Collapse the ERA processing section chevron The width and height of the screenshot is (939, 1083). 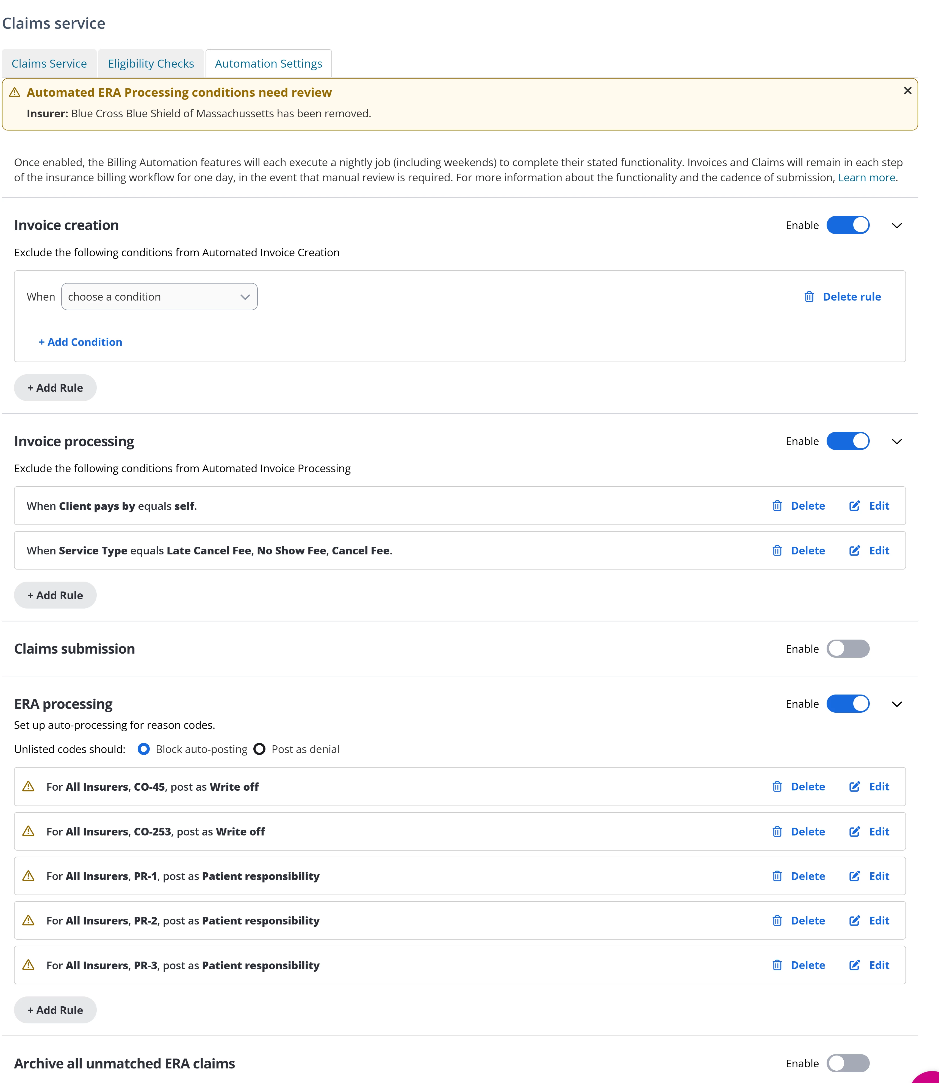pos(897,704)
